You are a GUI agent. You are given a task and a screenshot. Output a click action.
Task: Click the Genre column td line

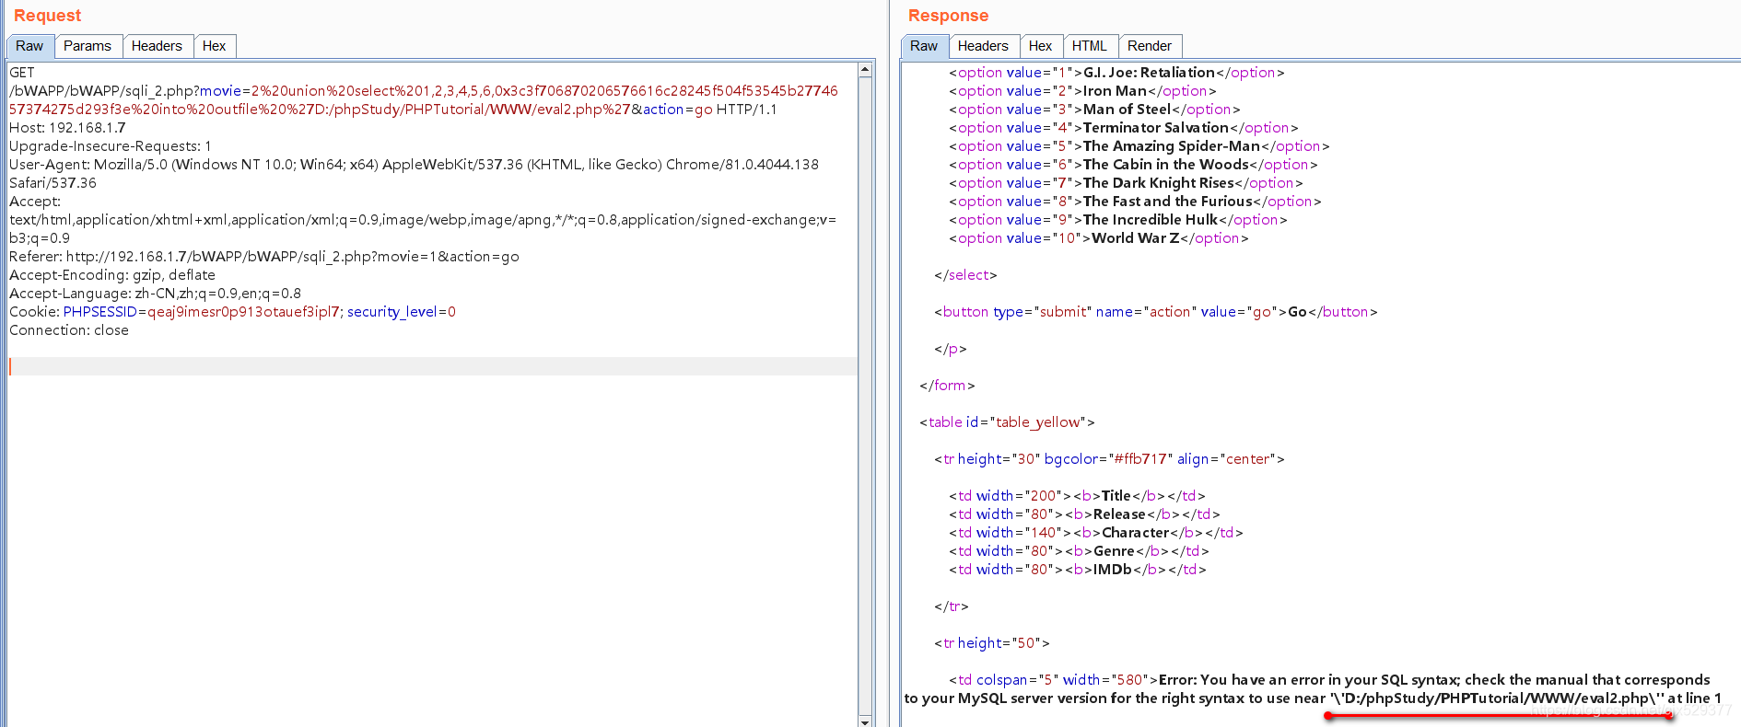tap(1079, 551)
